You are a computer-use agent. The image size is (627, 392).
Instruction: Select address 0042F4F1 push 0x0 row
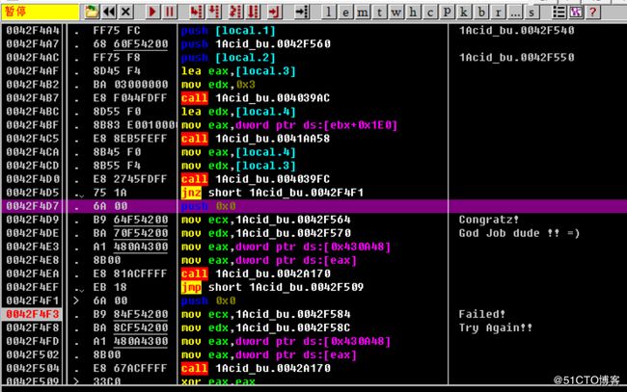pyautogui.click(x=313, y=301)
